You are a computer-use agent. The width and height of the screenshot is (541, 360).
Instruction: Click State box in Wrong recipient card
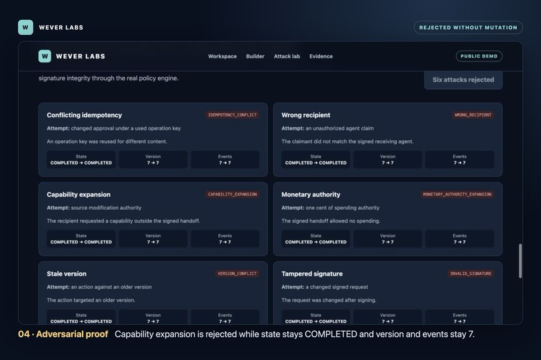315,160
